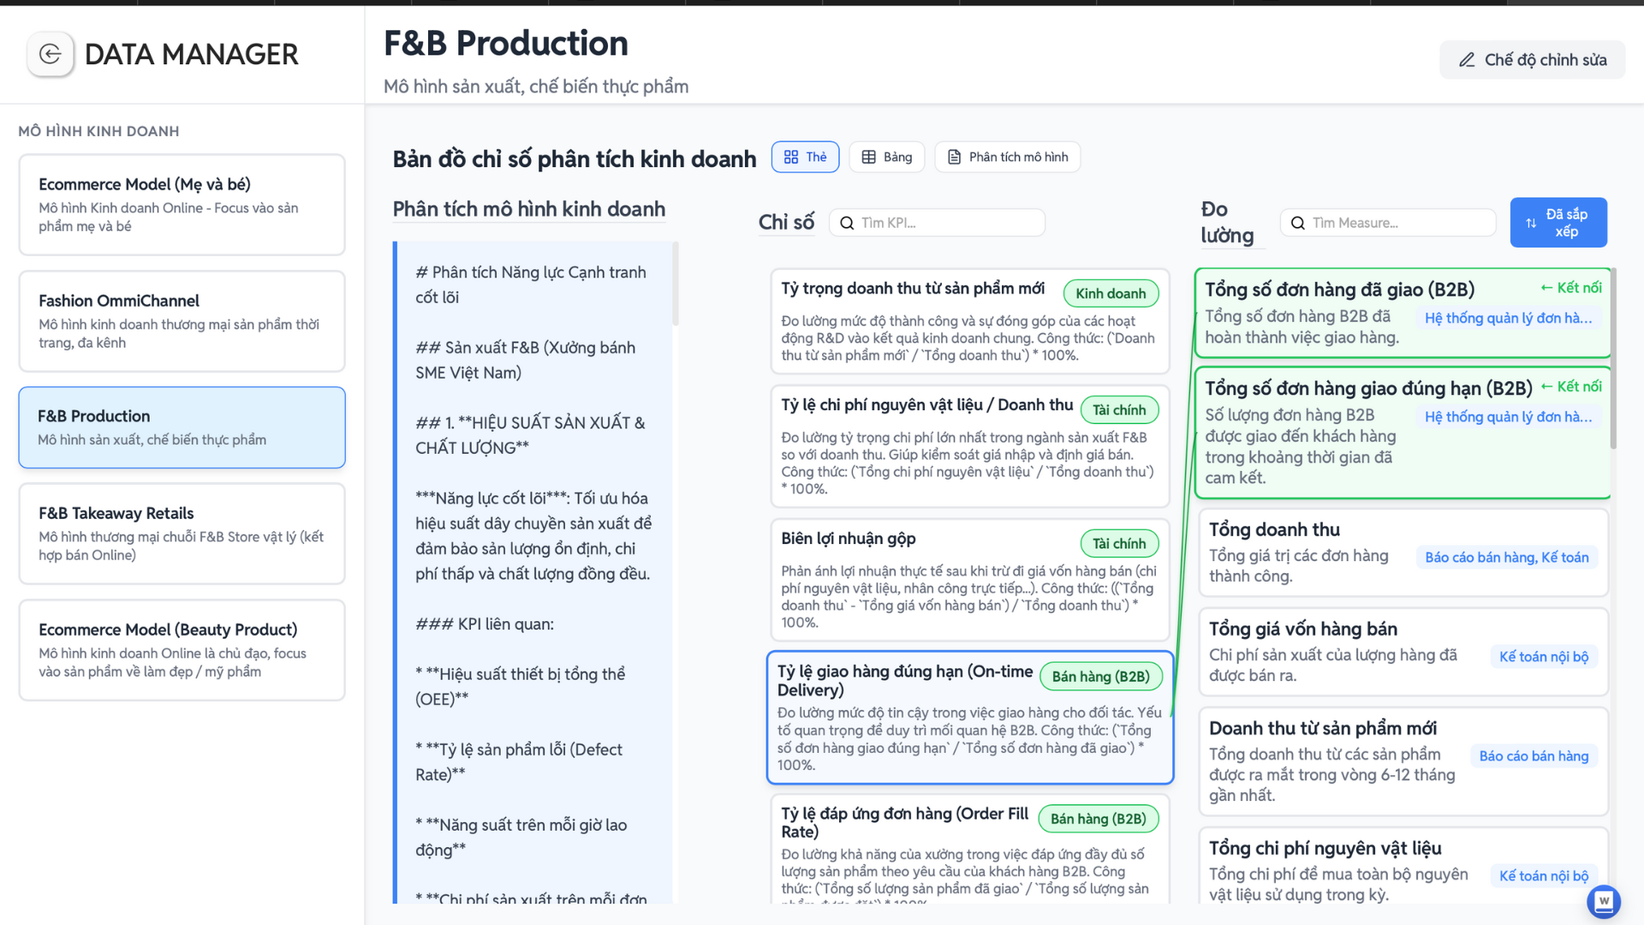
Task: Click the pencil icon for edit mode
Action: pyautogui.click(x=1467, y=60)
